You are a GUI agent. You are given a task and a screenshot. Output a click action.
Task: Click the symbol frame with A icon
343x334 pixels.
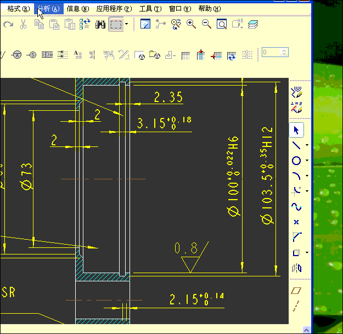point(139,55)
